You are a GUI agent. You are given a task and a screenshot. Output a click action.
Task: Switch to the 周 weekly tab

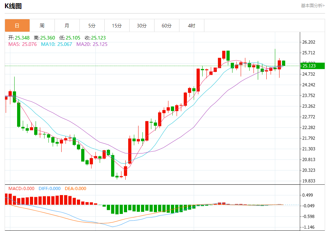[x=42, y=26]
